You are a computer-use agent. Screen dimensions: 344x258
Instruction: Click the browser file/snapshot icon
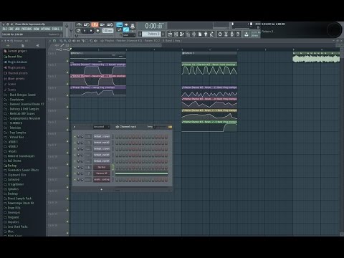tap(23, 45)
